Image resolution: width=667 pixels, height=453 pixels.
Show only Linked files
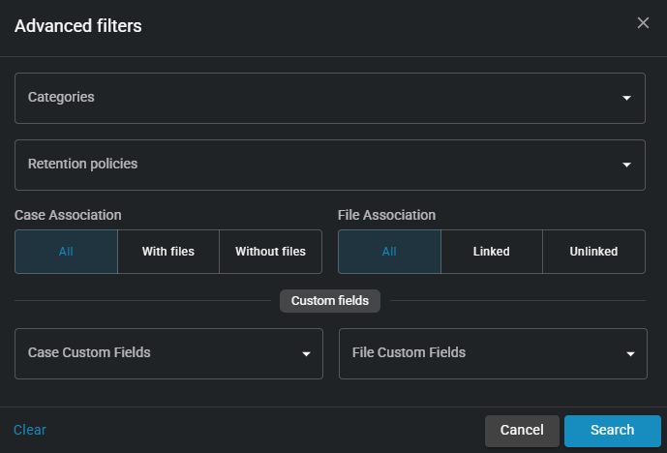(x=491, y=252)
